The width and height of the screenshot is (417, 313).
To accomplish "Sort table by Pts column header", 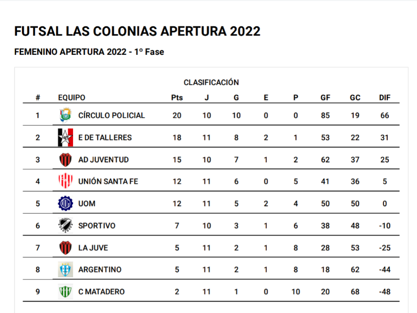I will [177, 98].
